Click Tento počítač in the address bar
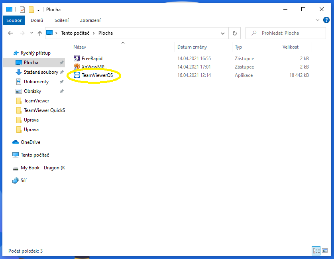 (75, 33)
